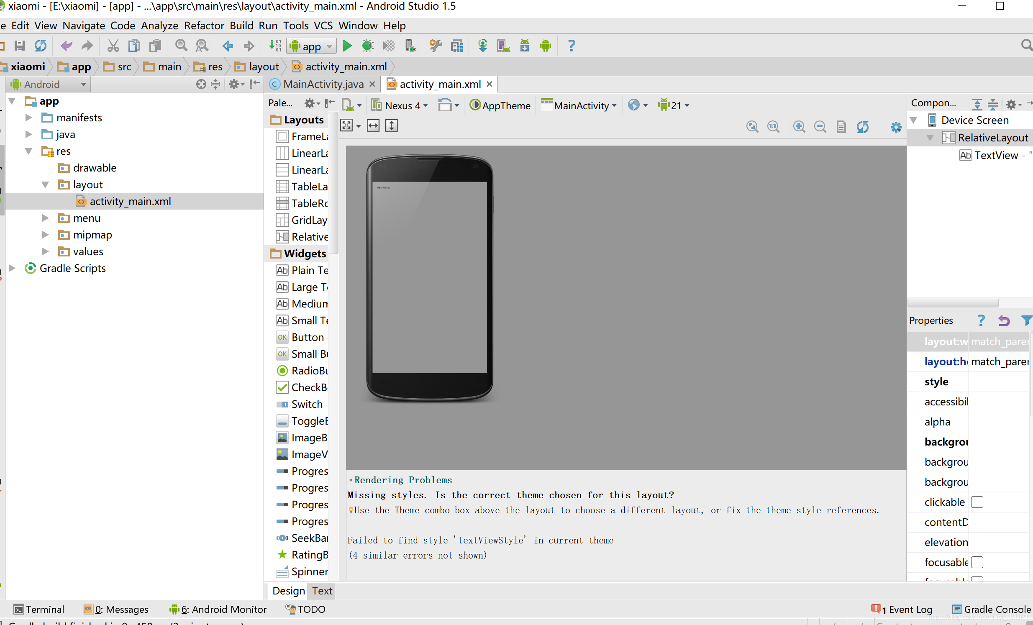The width and height of the screenshot is (1033, 625).
Task: Debug the app using the bug icon
Action: tap(368, 45)
